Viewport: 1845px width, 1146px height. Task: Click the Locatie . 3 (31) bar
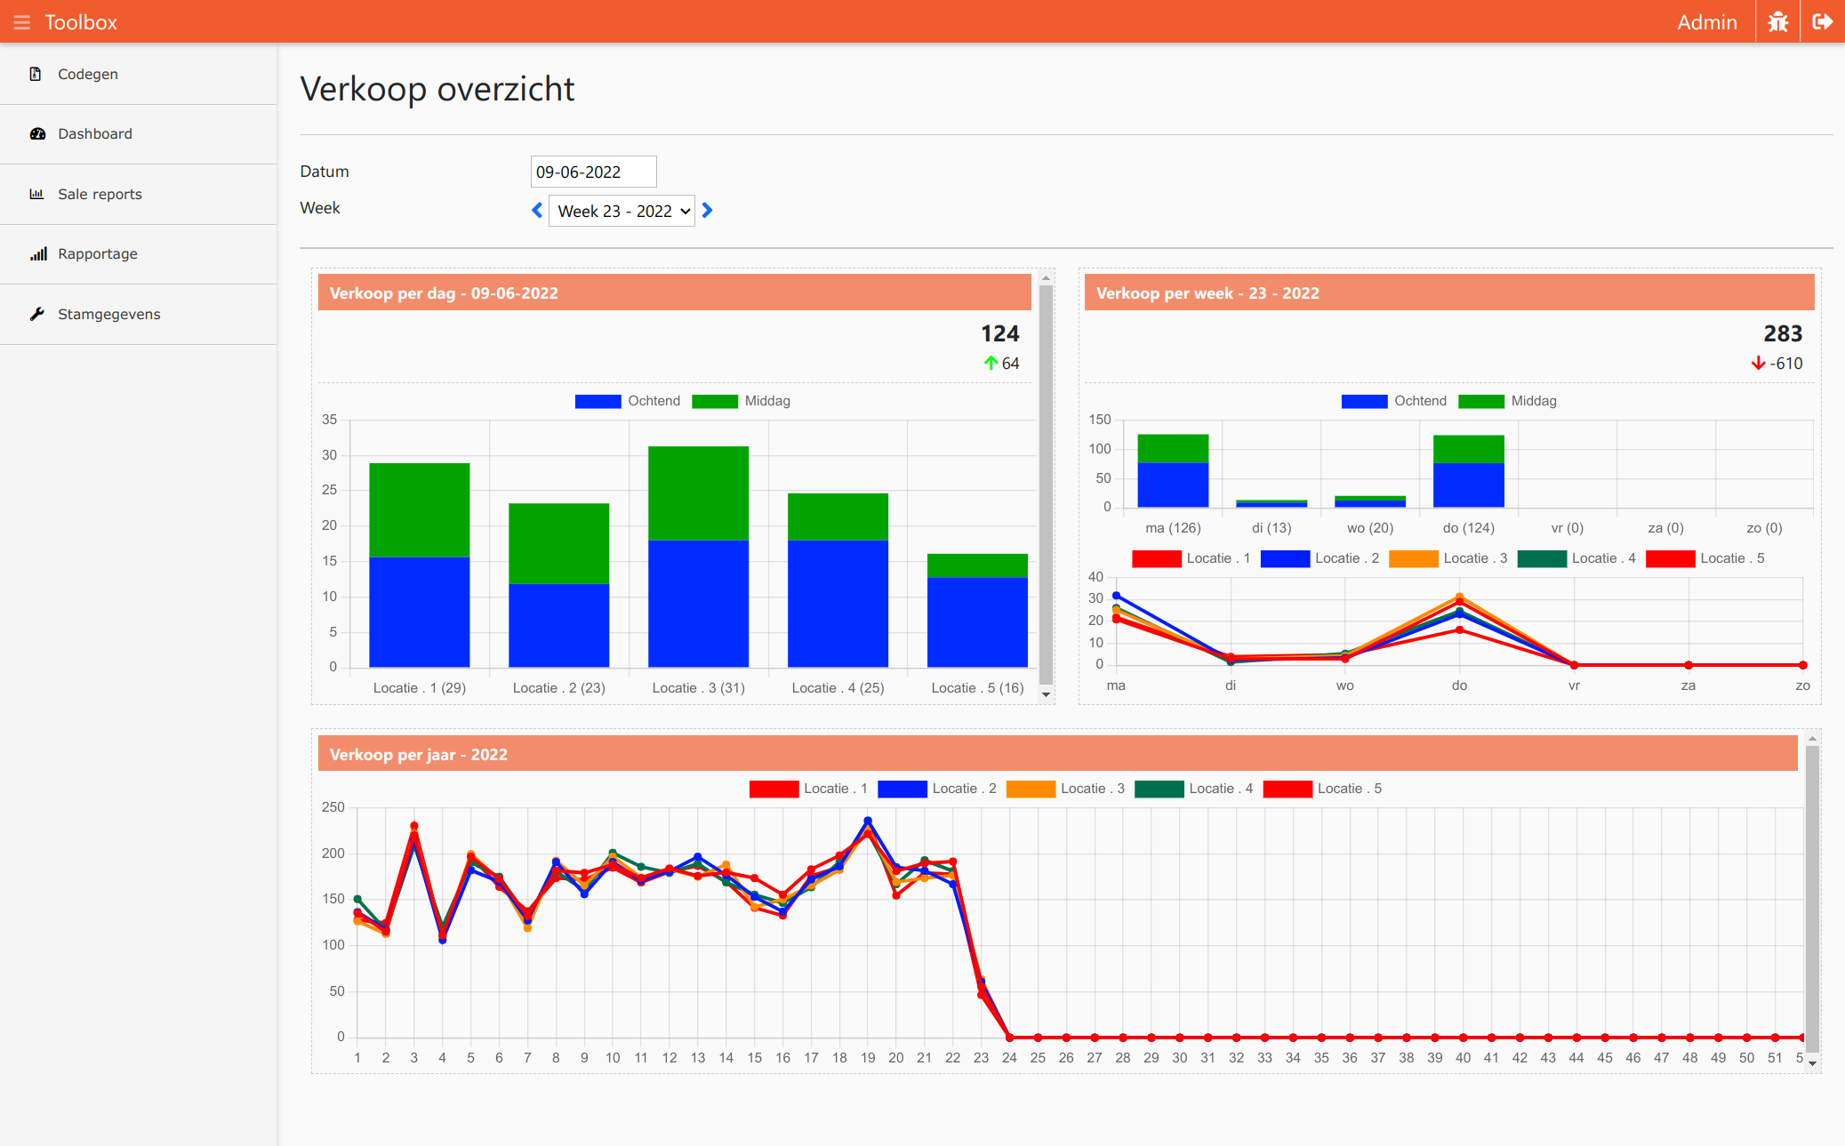tap(698, 557)
